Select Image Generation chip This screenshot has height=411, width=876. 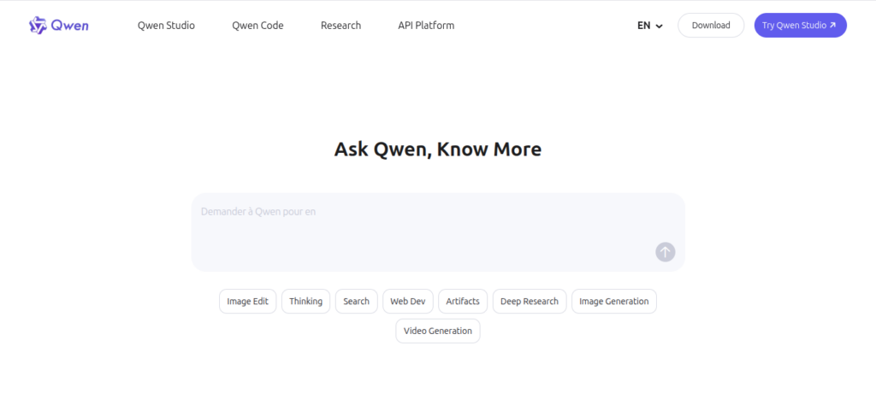(614, 301)
